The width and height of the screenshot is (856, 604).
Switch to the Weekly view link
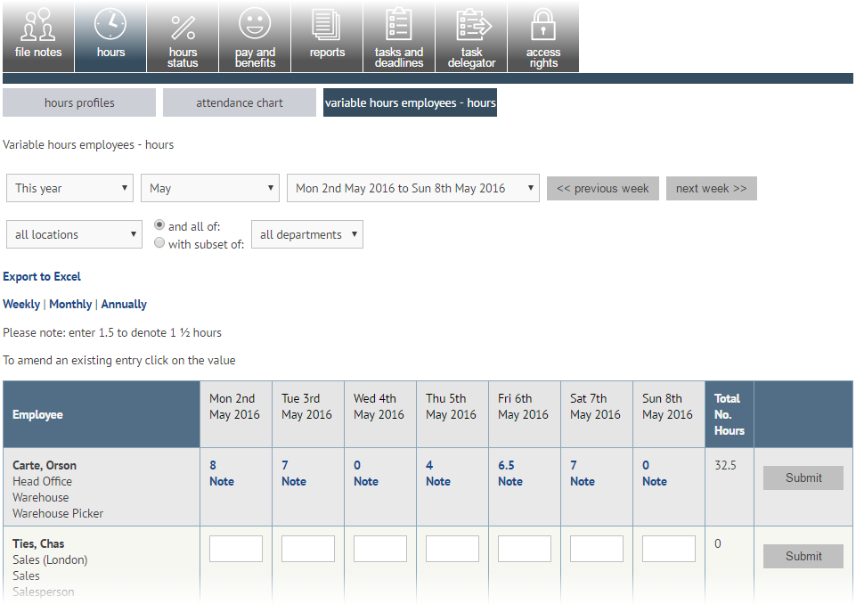tap(21, 304)
